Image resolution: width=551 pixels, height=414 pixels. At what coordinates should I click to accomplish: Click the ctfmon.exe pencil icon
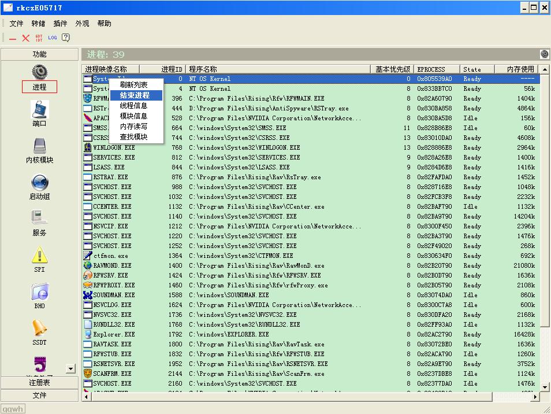87,256
